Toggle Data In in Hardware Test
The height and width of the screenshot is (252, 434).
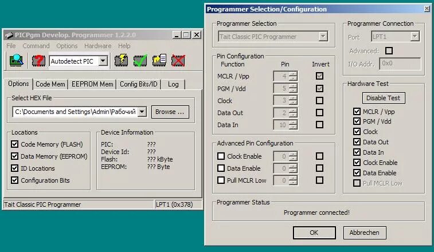click(x=357, y=152)
